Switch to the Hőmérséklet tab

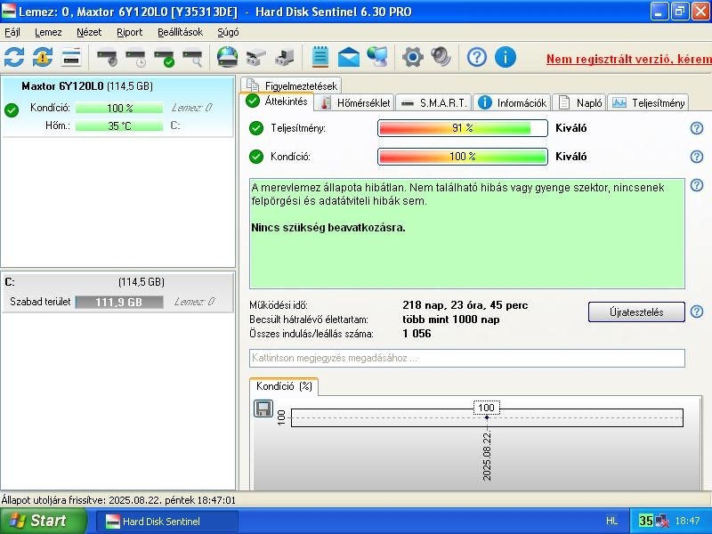point(354,103)
